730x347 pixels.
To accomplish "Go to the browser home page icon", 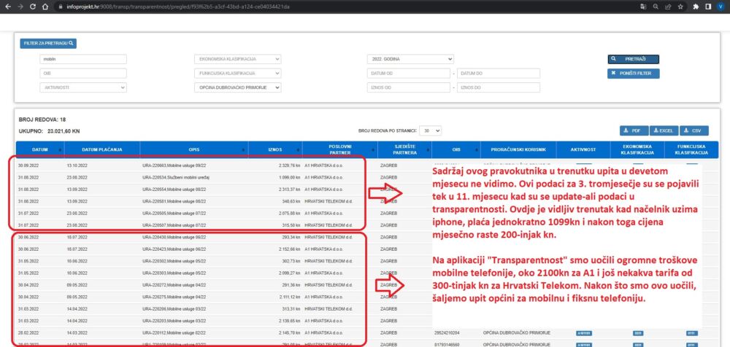I will coord(47,6).
